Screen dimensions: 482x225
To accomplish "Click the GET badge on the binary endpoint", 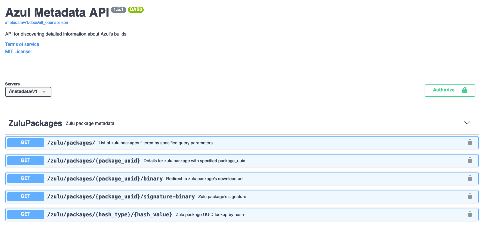I will point(25,178).
